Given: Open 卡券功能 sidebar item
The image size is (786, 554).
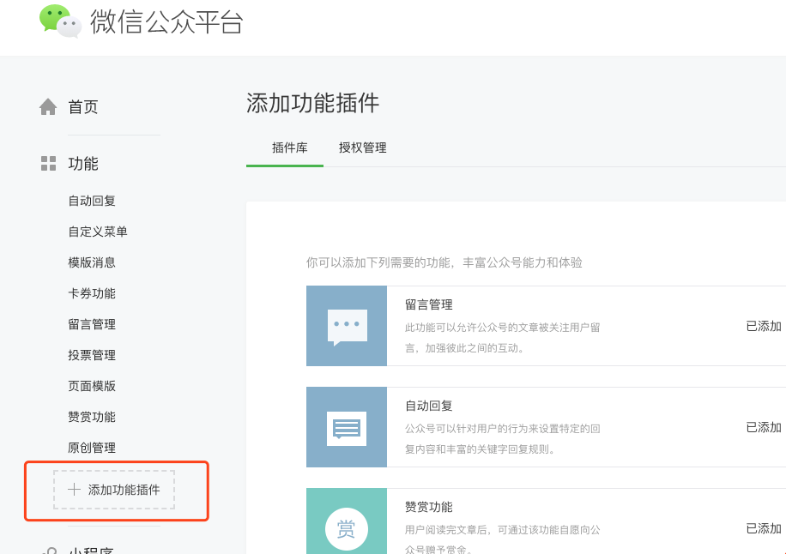Looking at the screenshot, I should tap(92, 293).
